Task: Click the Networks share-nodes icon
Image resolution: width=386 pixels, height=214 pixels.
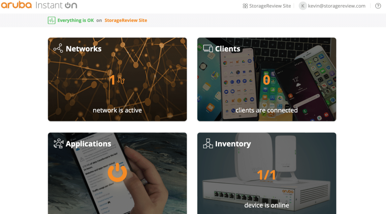Action: 58,48
